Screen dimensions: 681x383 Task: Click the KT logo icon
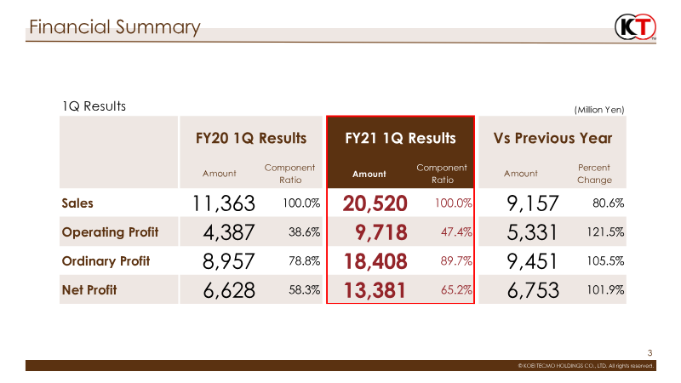pos(635,27)
